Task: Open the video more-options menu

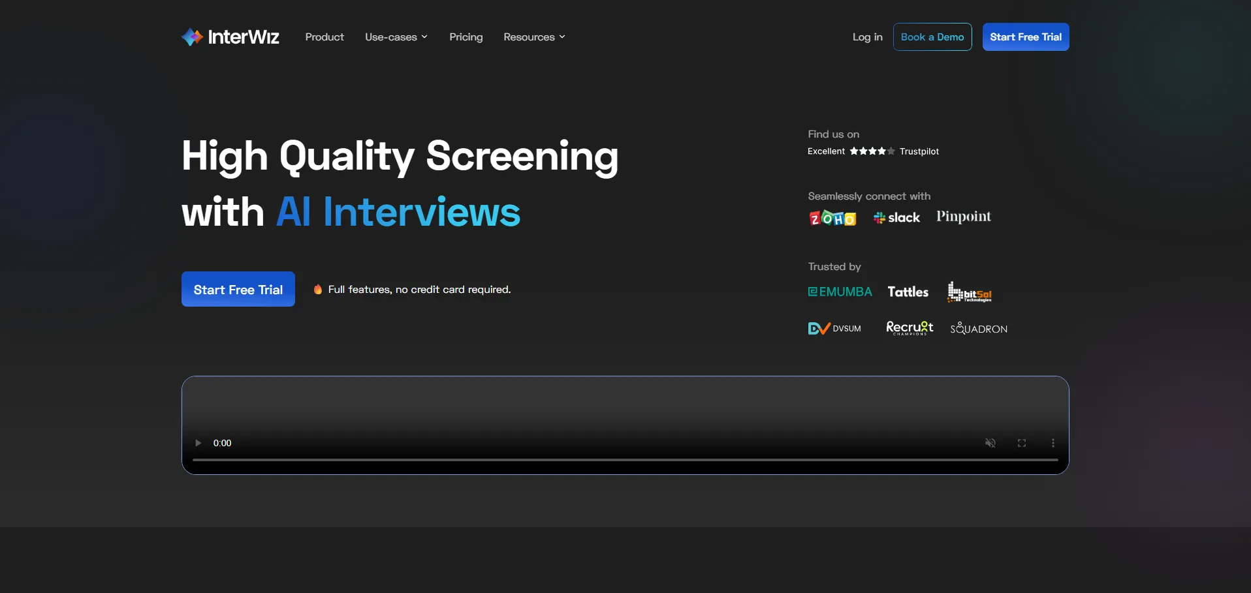Action: (1053, 443)
